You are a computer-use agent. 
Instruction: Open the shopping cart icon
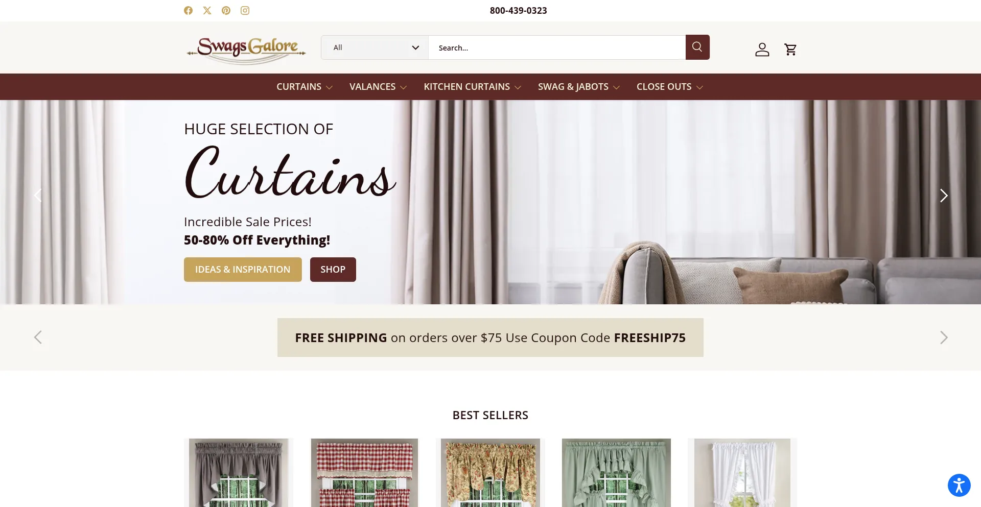click(790, 49)
